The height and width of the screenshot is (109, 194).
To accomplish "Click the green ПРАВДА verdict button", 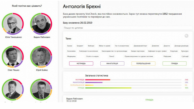I will (174, 63).
